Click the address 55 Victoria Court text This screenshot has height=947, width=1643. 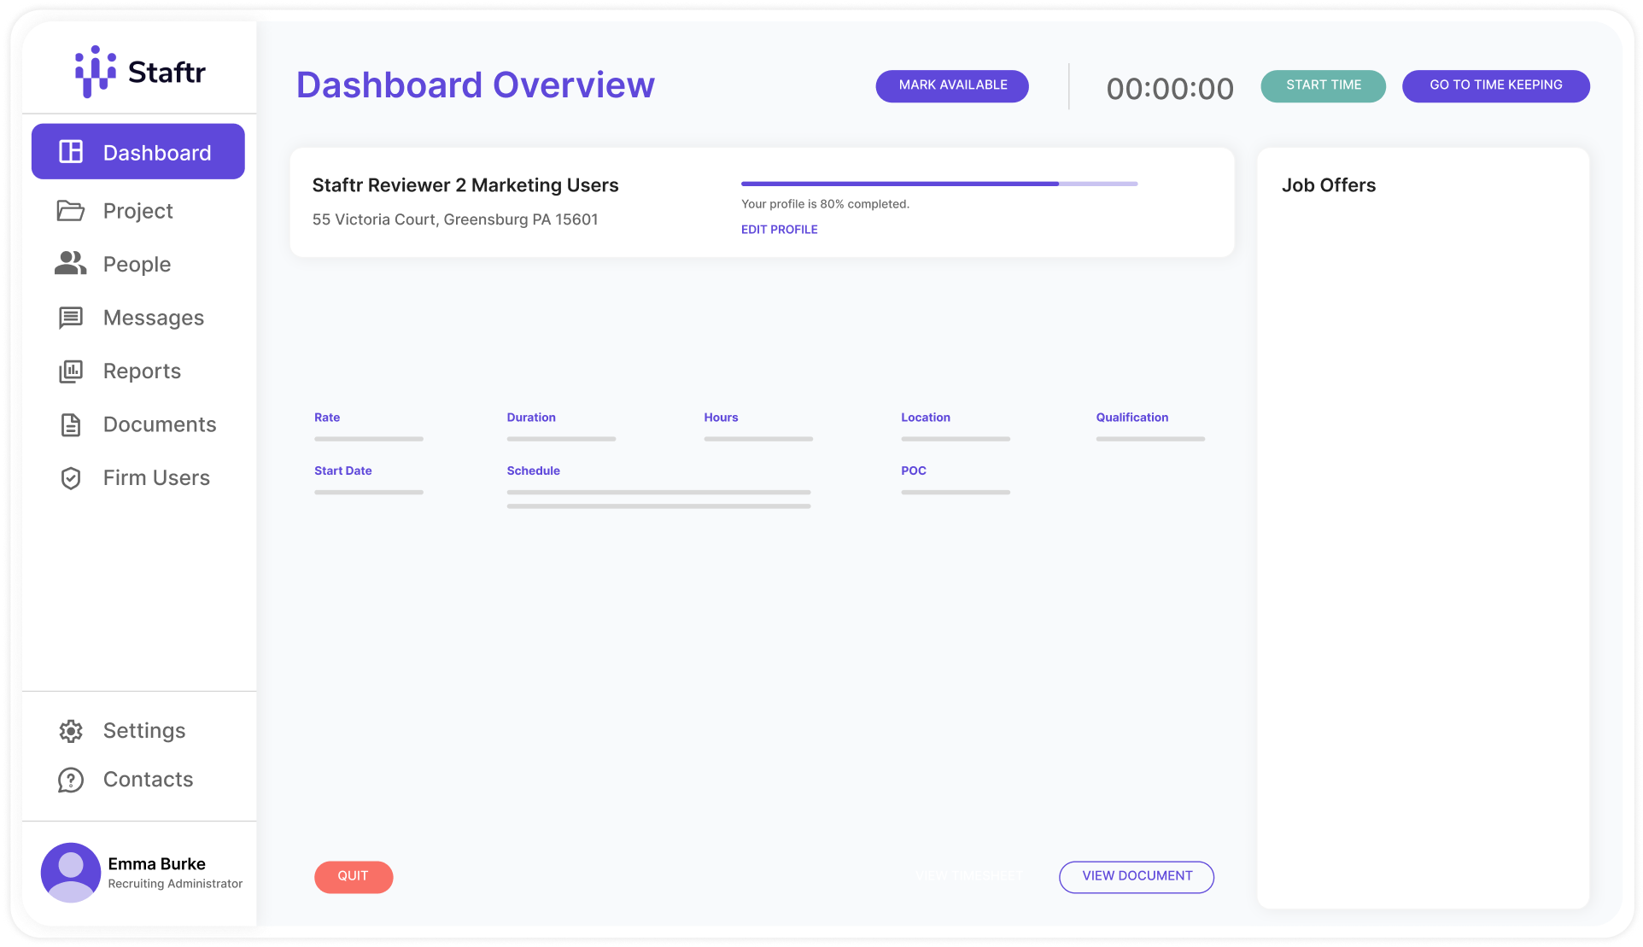[455, 219]
